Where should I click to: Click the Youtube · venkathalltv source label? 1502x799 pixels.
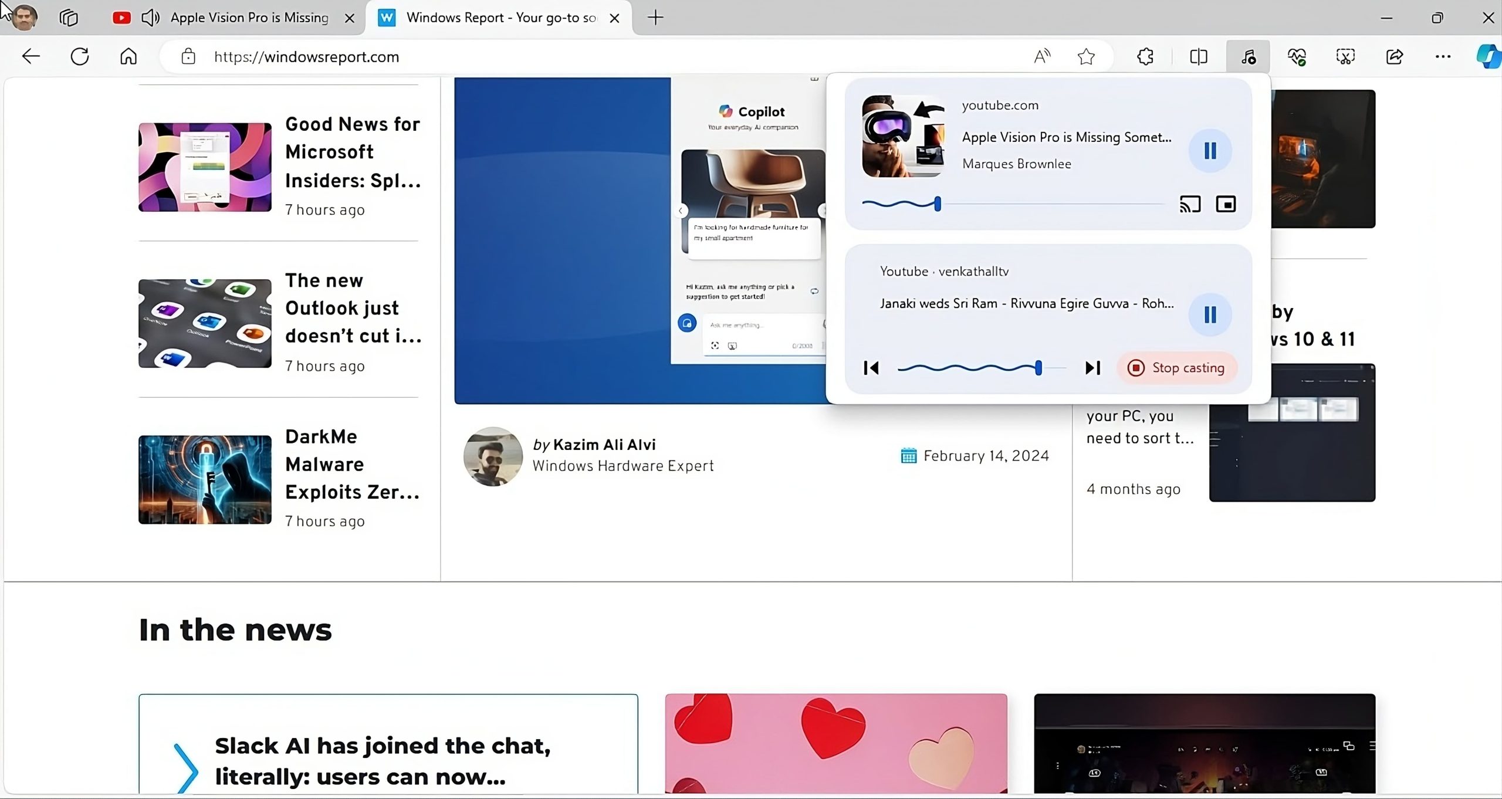click(x=944, y=271)
